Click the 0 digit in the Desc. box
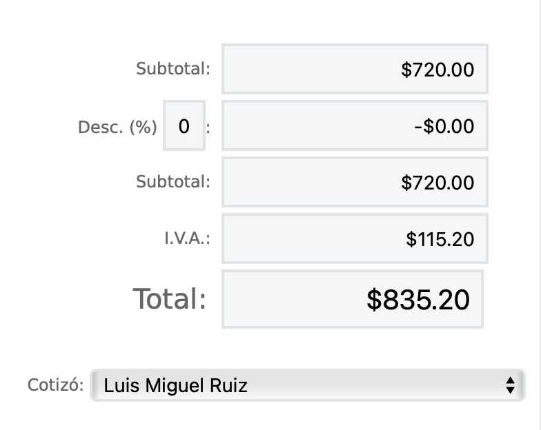The image size is (541, 430). [x=184, y=126]
